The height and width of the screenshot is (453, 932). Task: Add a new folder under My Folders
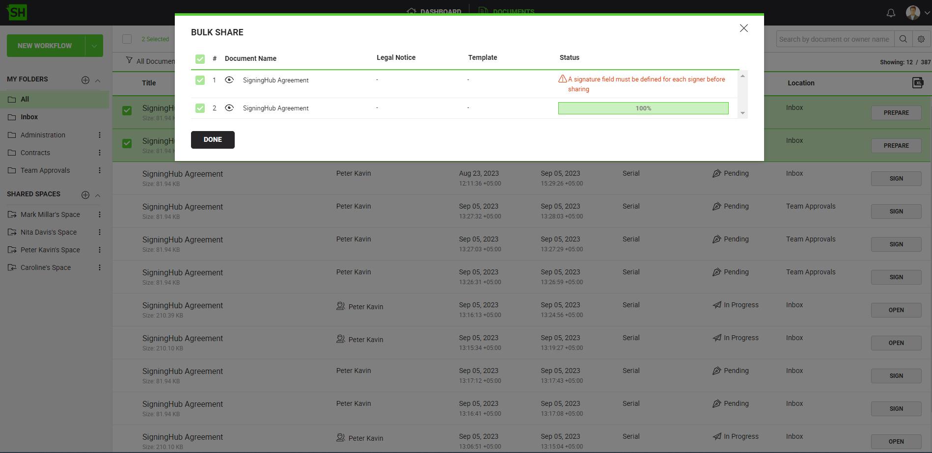(85, 80)
